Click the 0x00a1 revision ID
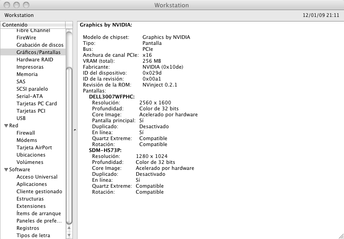 [x=152, y=79]
